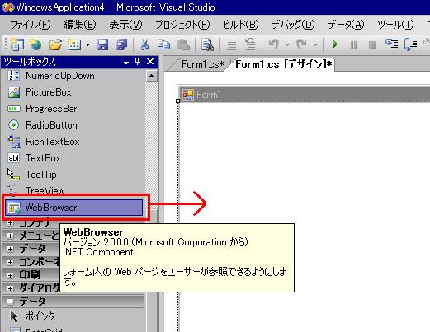Close the ツールボックス panel
The width and height of the screenshot is (430, 332).
[150, 62]
